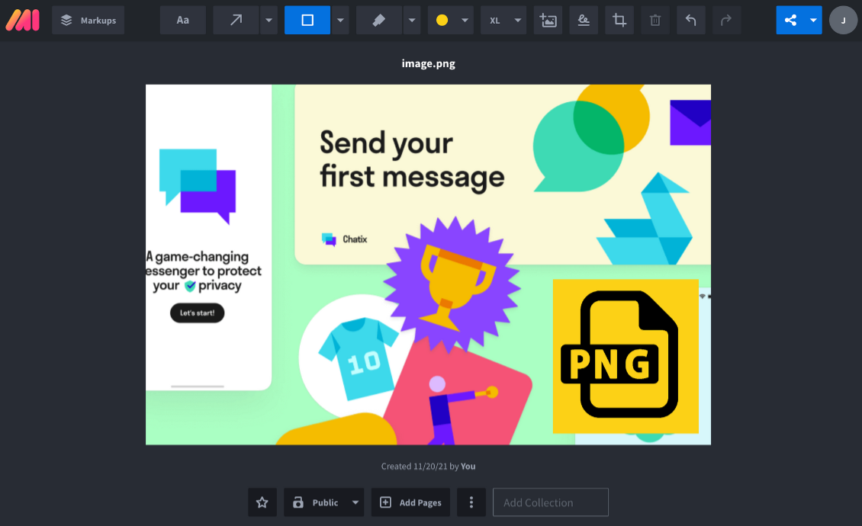
Task: Expand the rectangle shape options dropdown
Action: click(x=340, y=21)
